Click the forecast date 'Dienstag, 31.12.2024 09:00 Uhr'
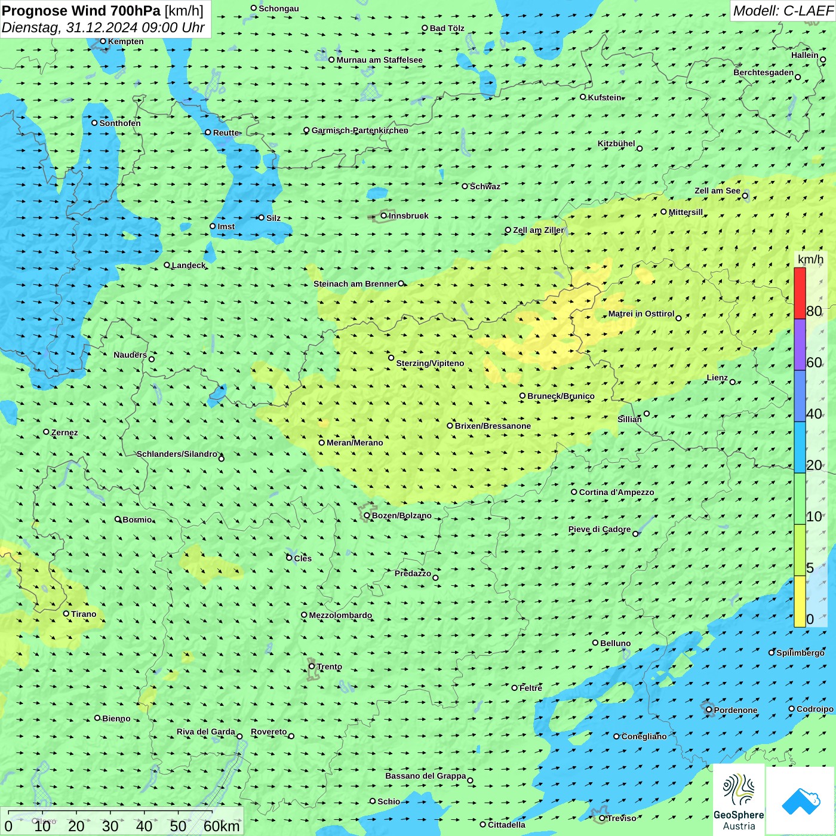This screenshot has height=836, width=836. (103, 27)
